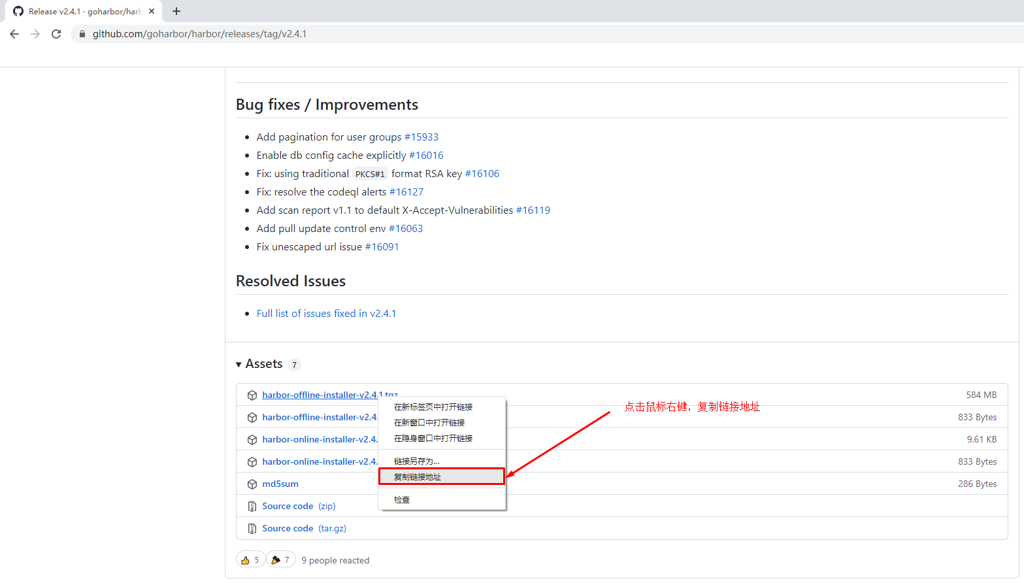Select 链接另存为... from context menu
Viewport: 1024px width, 583px height.
click(x=416, y=461)
